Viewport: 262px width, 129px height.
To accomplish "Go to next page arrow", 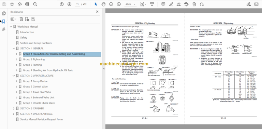I will tap(69, 4).
